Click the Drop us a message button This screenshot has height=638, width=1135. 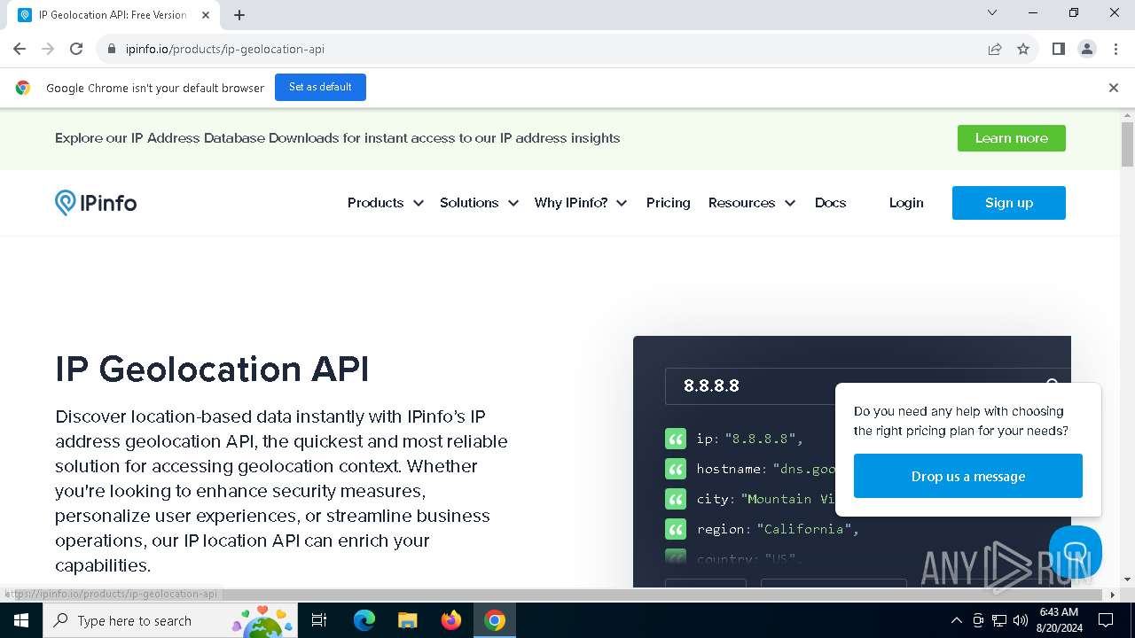(968, 476)
